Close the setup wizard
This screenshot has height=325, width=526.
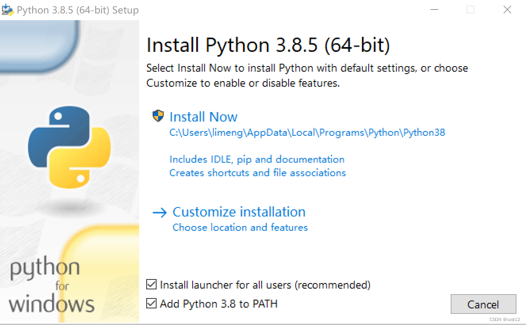(x=507, y=10)
